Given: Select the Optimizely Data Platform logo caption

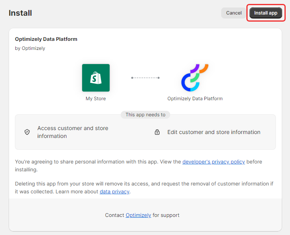Looking at the screenshot, I should coord(195,99).
